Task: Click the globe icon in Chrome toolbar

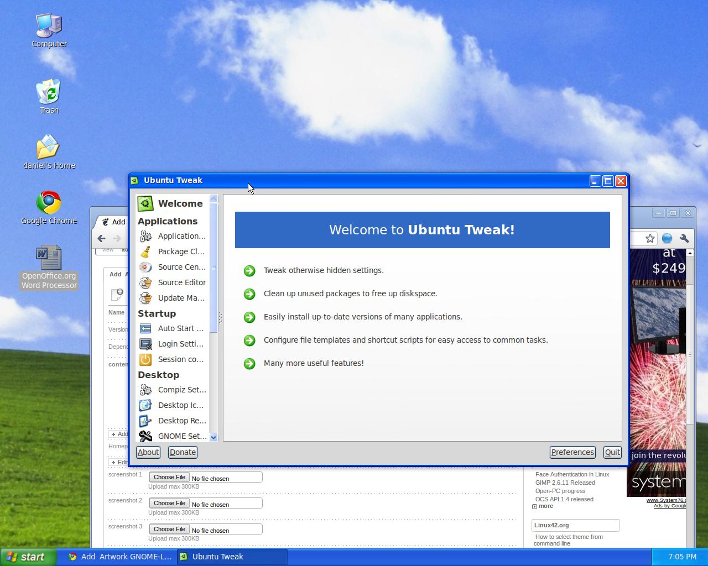Action: tap(667, 238)
